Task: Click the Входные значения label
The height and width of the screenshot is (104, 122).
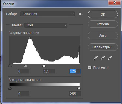Action: click(24, 33)
